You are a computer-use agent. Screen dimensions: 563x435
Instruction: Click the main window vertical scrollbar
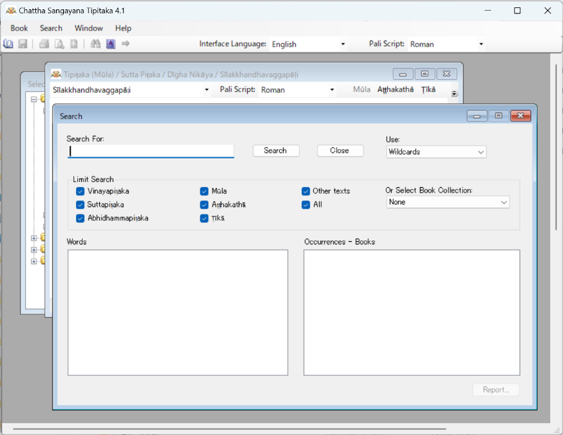coord(556,147)
